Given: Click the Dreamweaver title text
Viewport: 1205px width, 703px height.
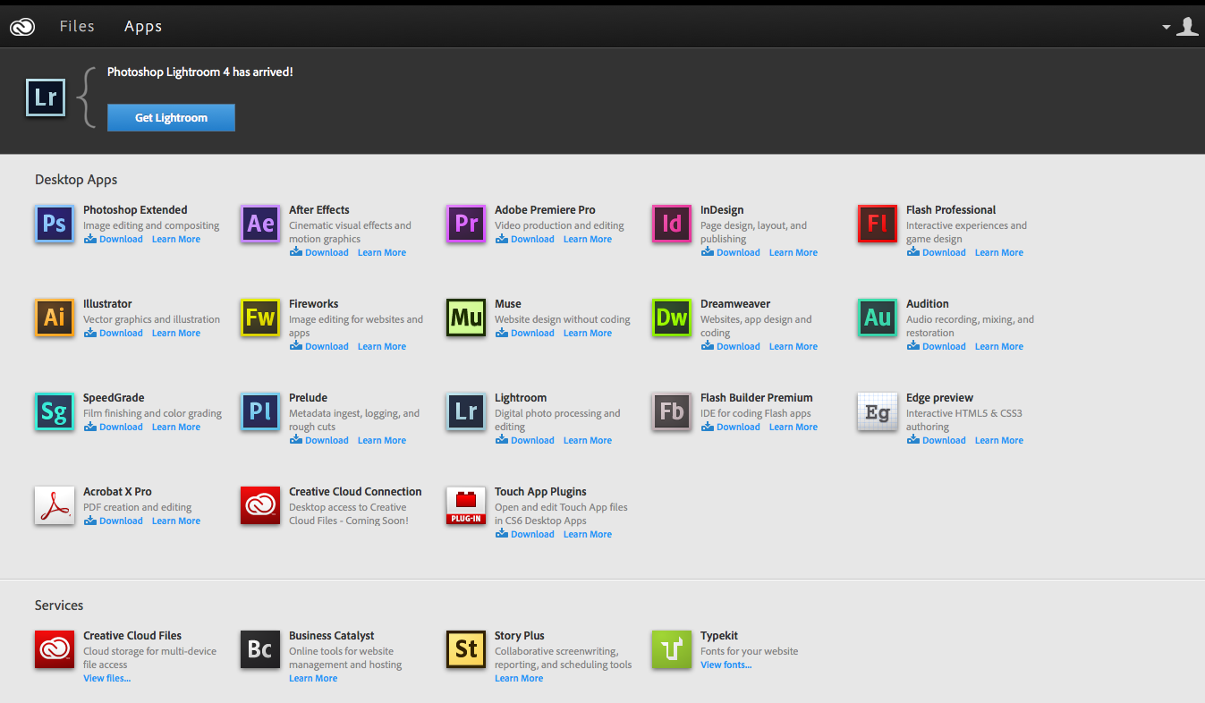Looking at the screenshot, I should click(735, 304).
